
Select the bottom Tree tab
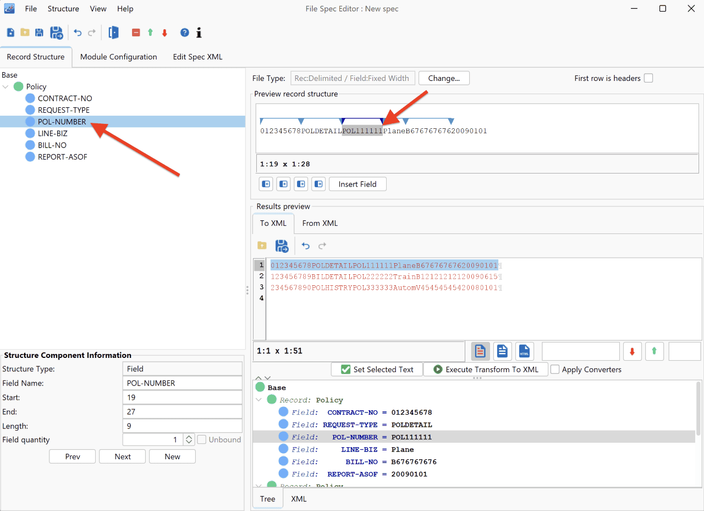coord(268,499)
